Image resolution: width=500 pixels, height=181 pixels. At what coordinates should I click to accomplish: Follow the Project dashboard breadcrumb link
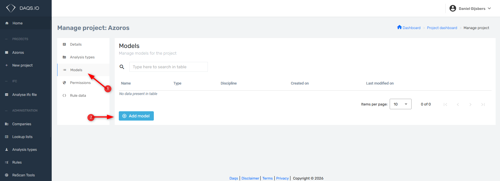442,28
